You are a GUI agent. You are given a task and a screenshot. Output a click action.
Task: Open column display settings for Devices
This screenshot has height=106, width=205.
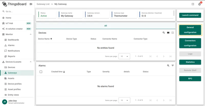coord(168,33)
